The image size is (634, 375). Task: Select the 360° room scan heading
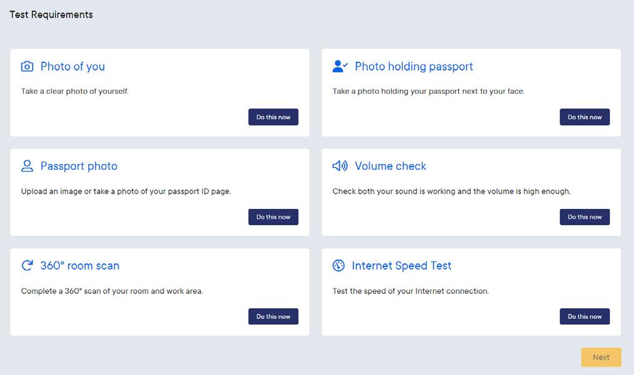coord(79,266)
